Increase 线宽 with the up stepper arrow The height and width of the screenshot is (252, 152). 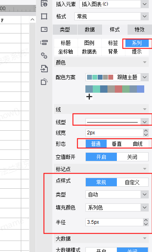coord(146,131)
